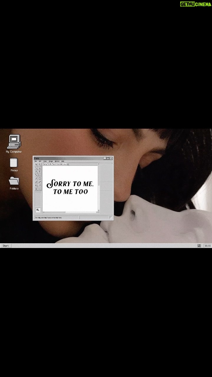212x377 pixels.
Task: Select the brush tool beside the Ellipse tool
Action: pyautogui.click(x=36, y=178)
